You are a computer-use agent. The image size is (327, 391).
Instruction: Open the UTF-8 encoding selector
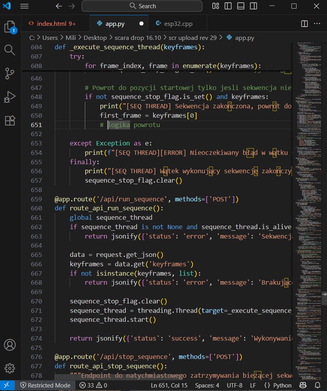[x=234, y=385]
